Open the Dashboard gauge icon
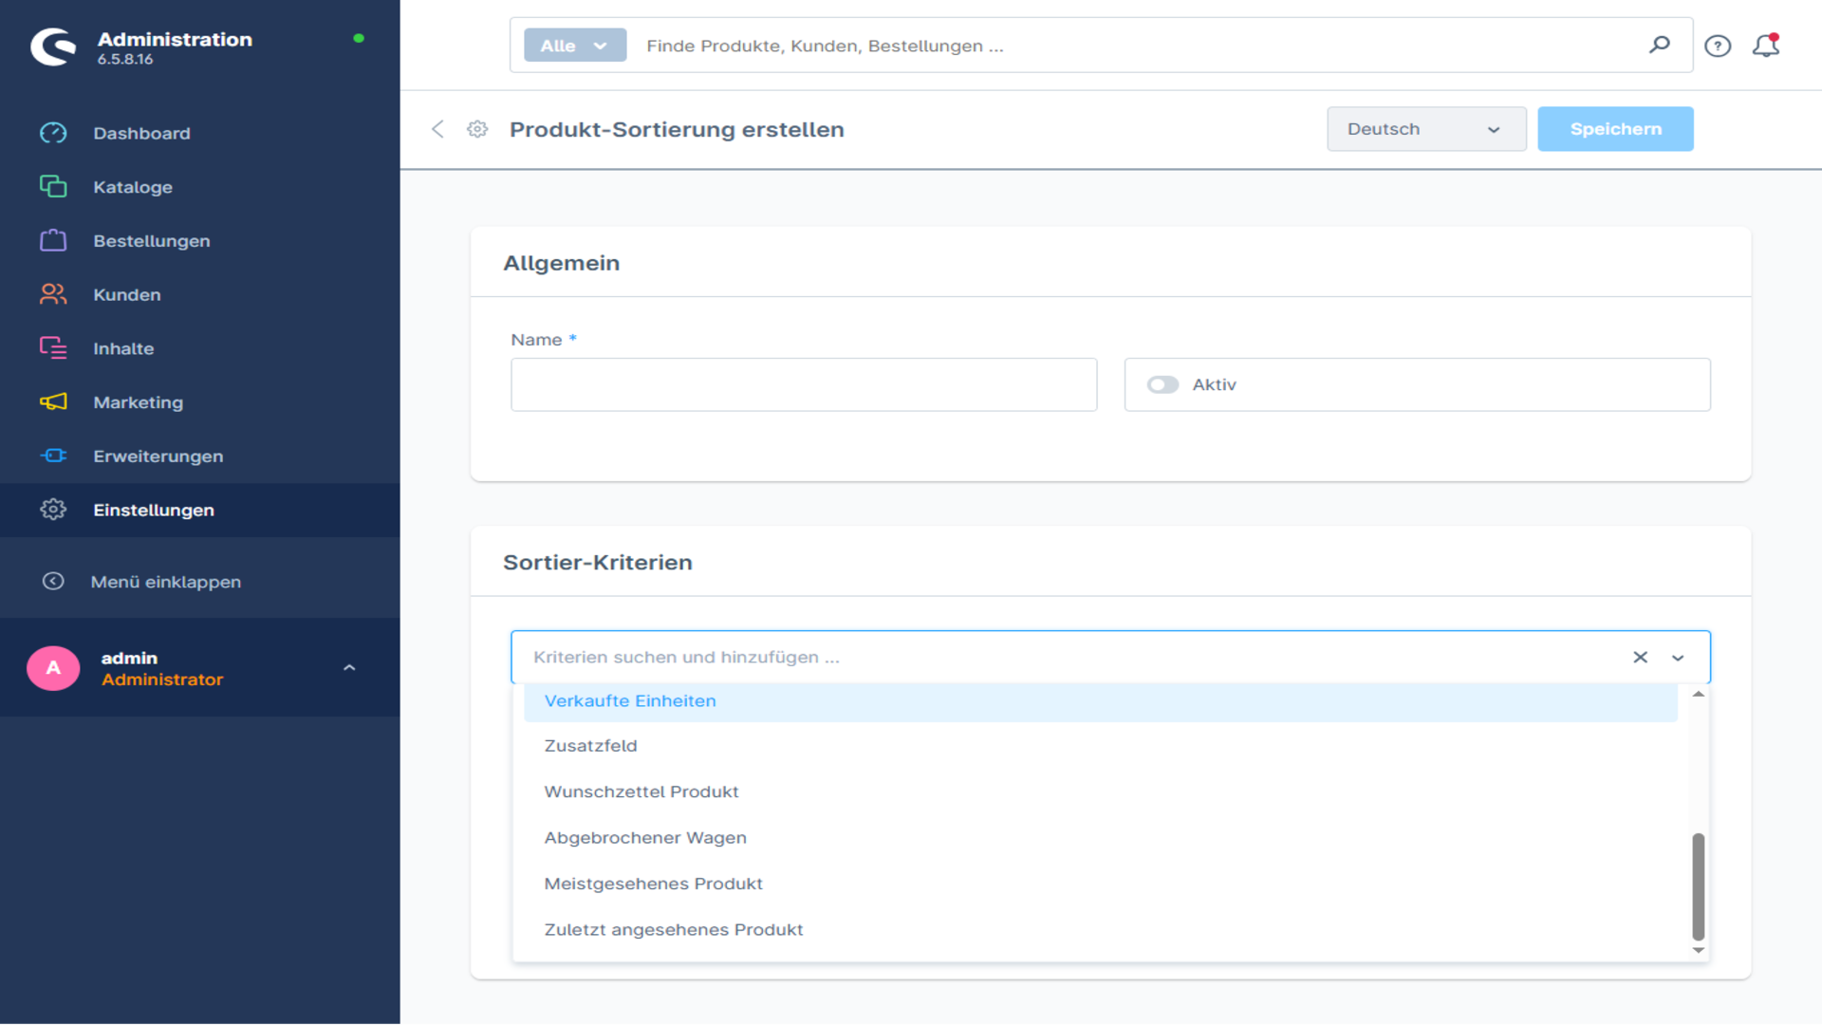This screenshot has width=1822, height=1025. 53,133
